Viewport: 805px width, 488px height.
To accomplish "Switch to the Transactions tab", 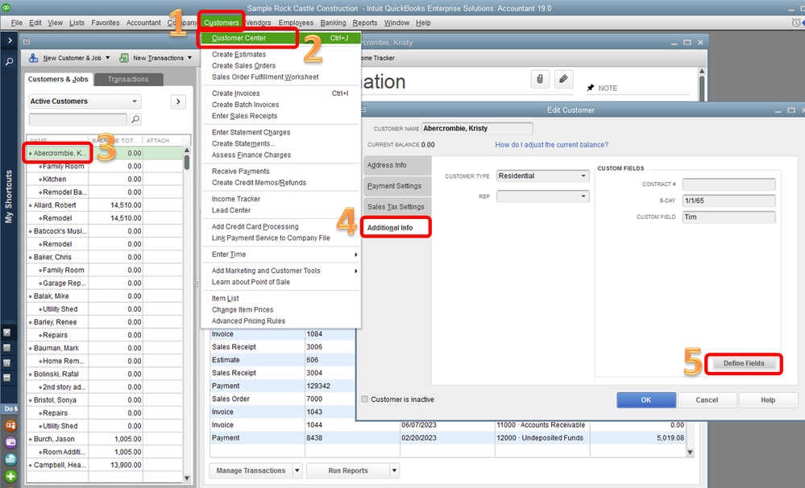I will tap(128, 80).
